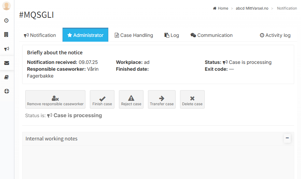This screenshot has width=301, height=179.
Task: Collapse the Internal working notes panel
Action: (x=287, y=138)
